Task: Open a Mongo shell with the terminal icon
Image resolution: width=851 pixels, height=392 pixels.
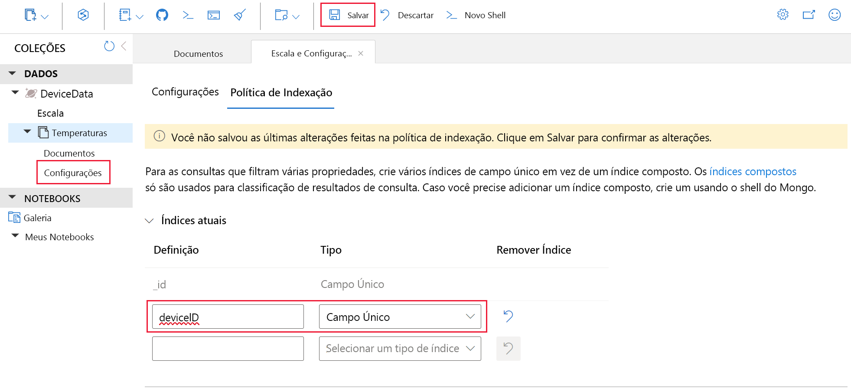Action: click(188, 14)
